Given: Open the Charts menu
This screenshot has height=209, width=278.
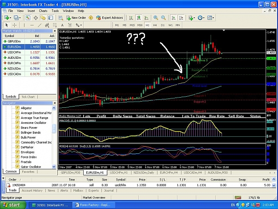Looking at the screenshot, I should pos(43,11).
